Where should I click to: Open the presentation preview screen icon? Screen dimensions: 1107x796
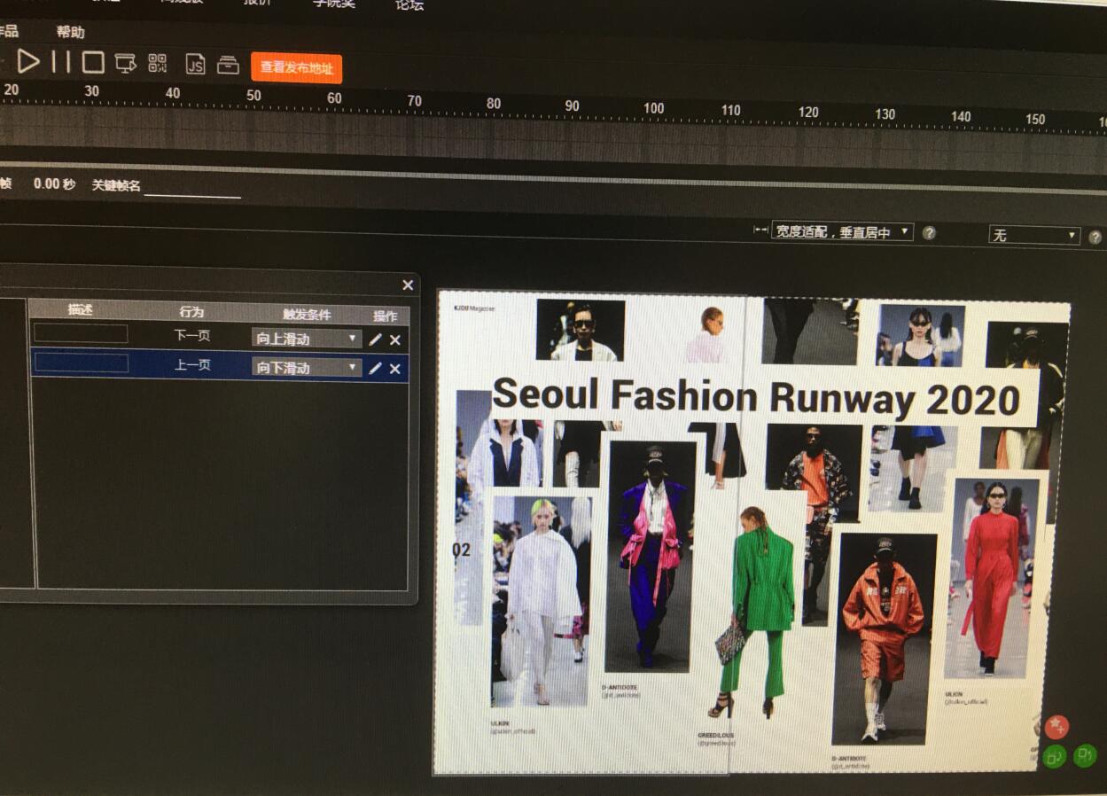click(126, 64)
